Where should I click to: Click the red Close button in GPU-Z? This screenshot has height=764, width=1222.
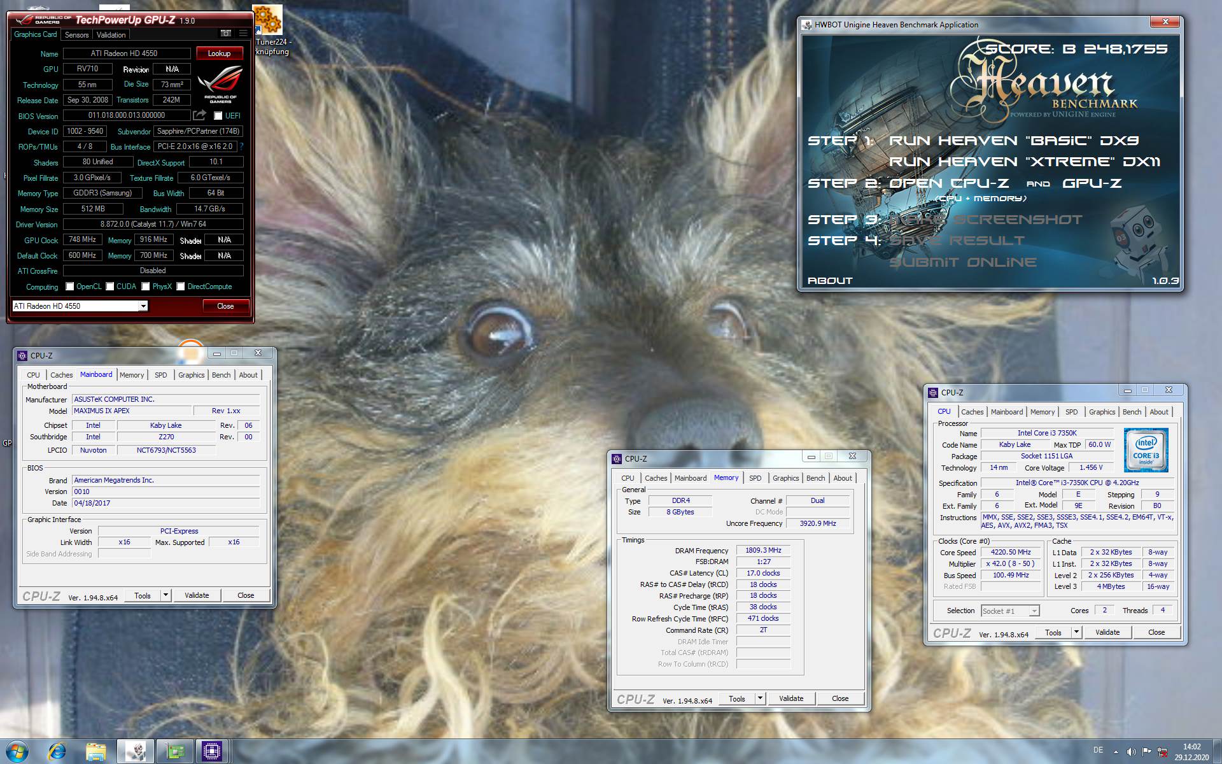pyautogui.click(x=225, y=306)
